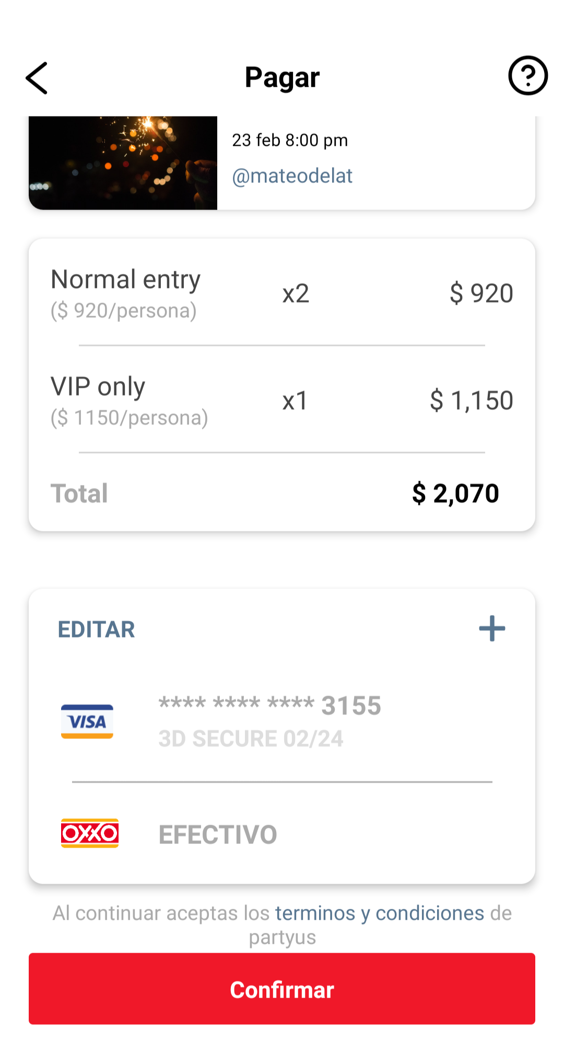Tap the Pagar page title
This screenshot has height=1053, width=564.
282,77
